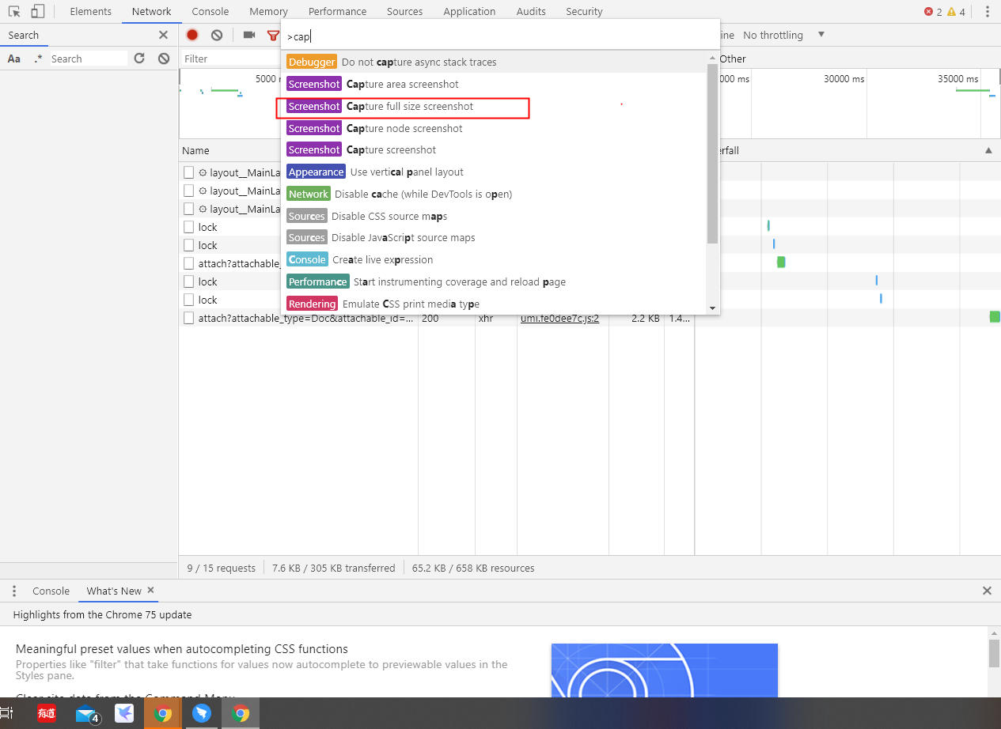Select Capture full size screenshot command

pyautogui.click(x=409, y=106)
